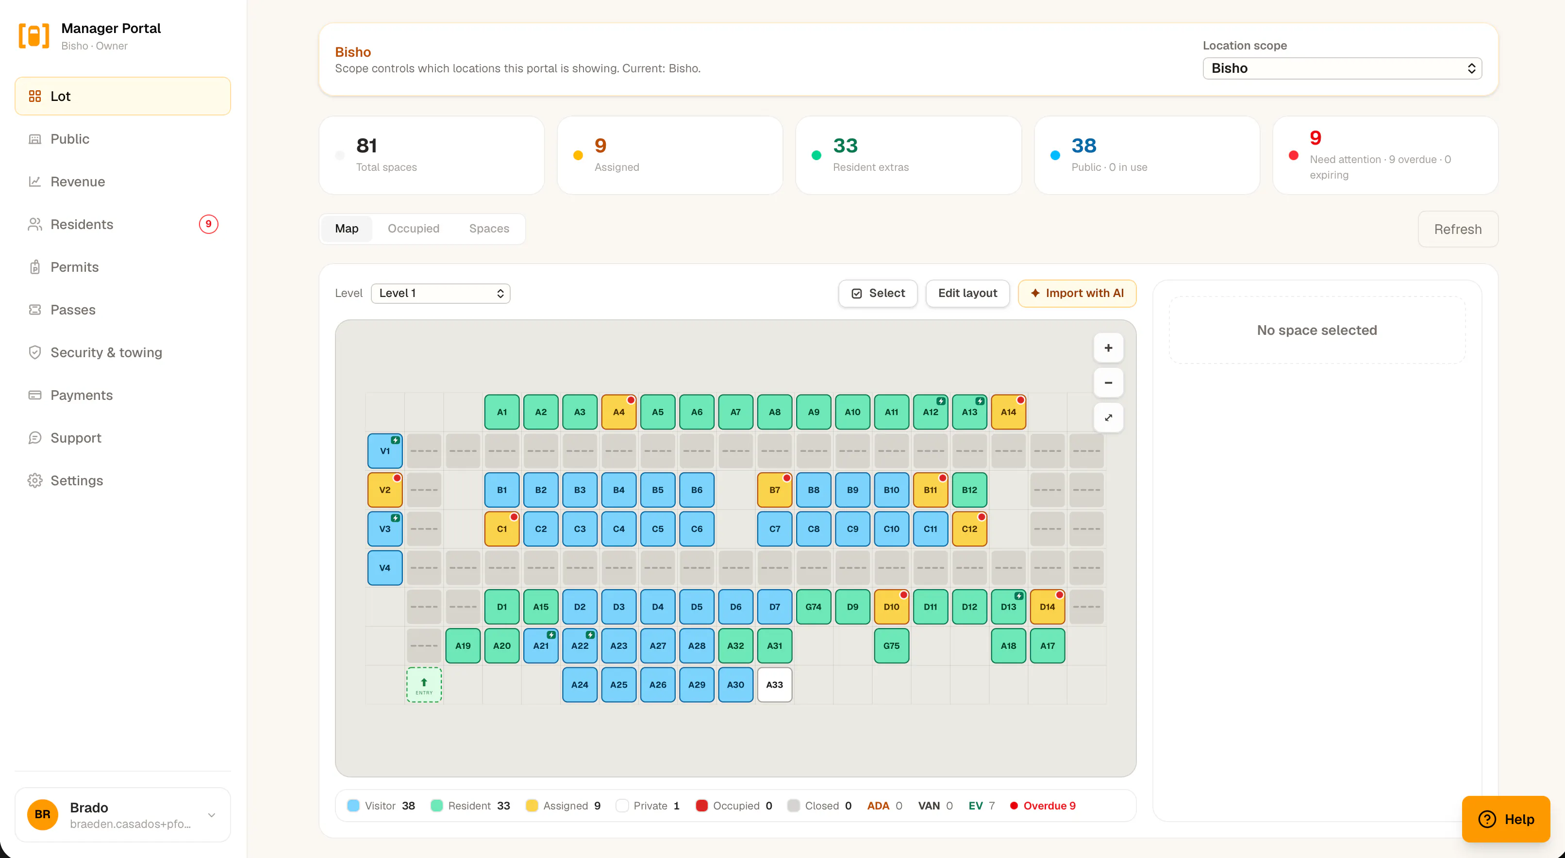Switch to the Spaces tab
The width and height of the screenshot is (1565, 858).
tap(489, 229)
